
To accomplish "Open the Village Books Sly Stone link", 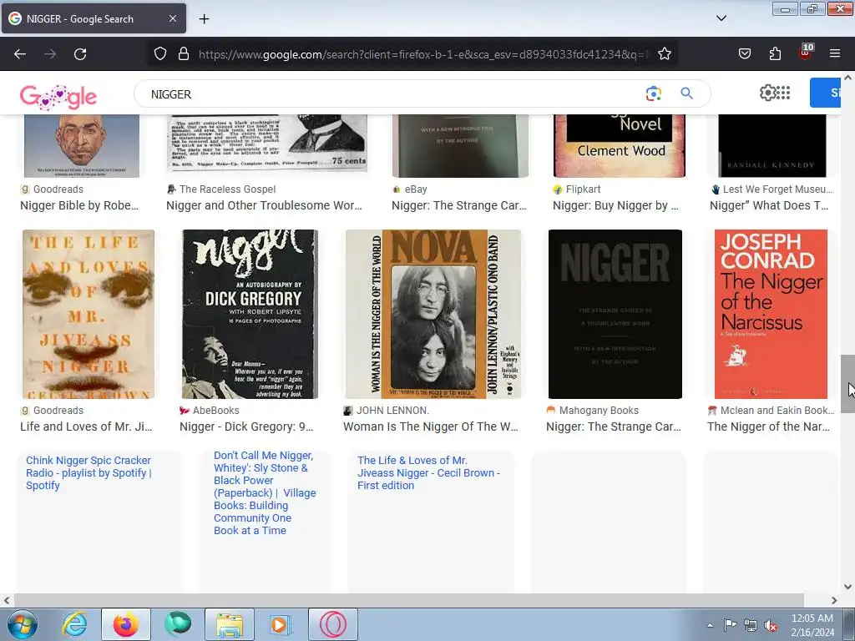I will point(265,492).
